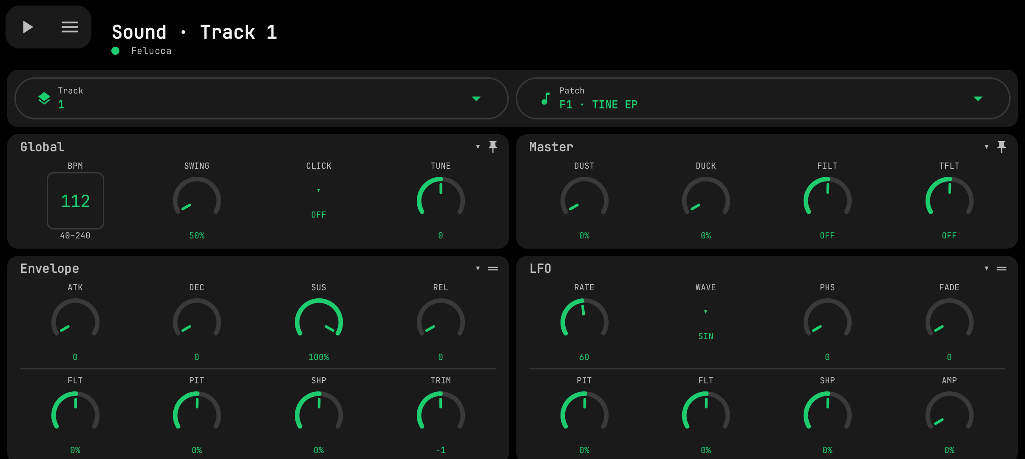Click the TFLT value 'OFF'
Viewport: 1025px width, 459px height.
949,235
